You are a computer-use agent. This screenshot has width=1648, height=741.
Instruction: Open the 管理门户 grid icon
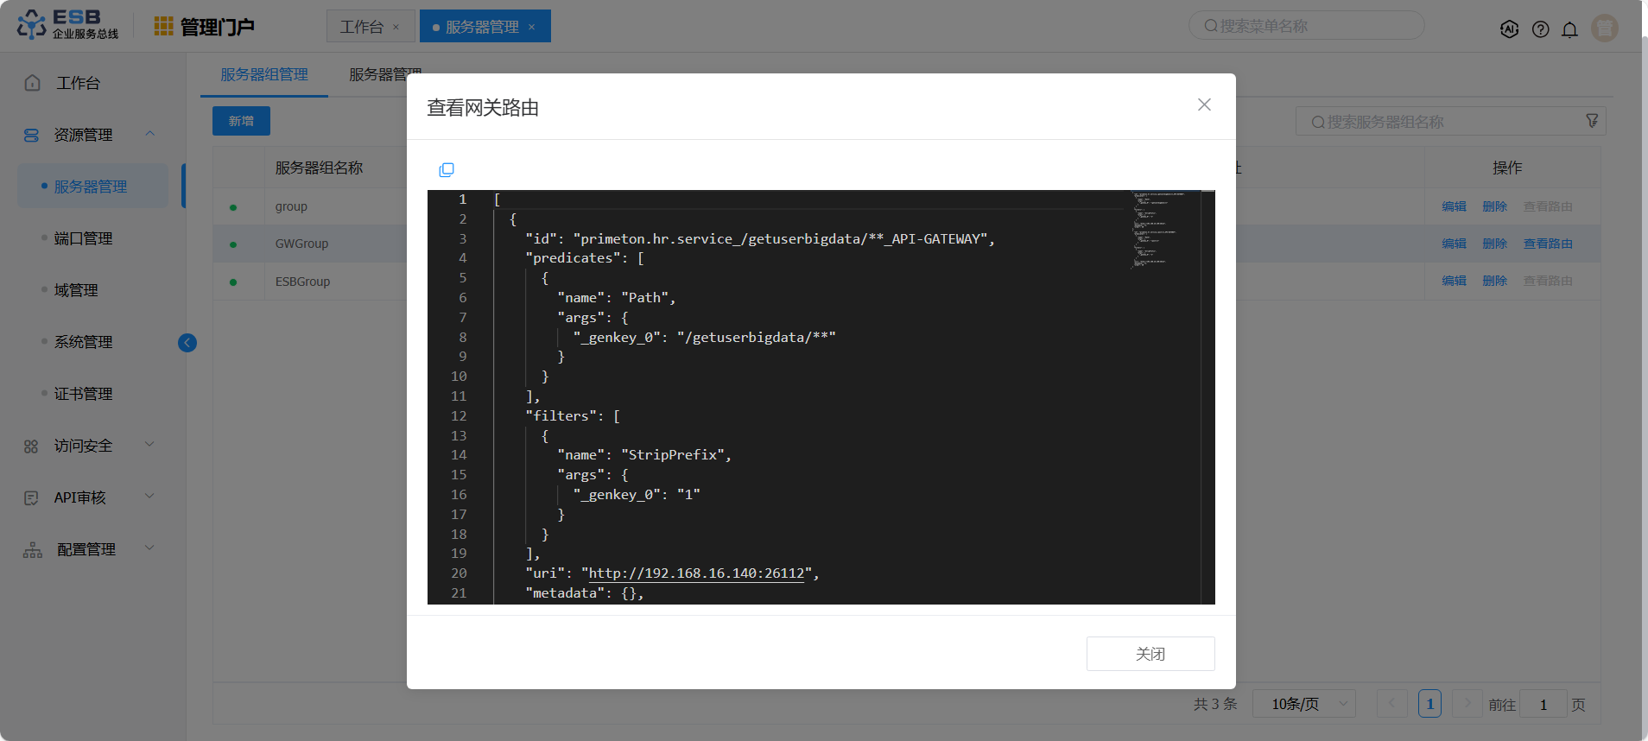163,27
